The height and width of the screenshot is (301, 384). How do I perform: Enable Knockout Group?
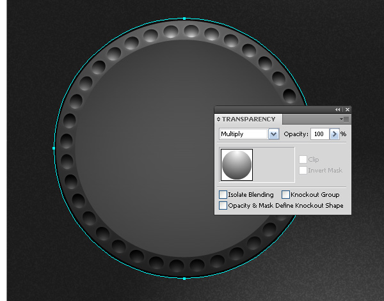pyautogui.click(x=285, y=195)
